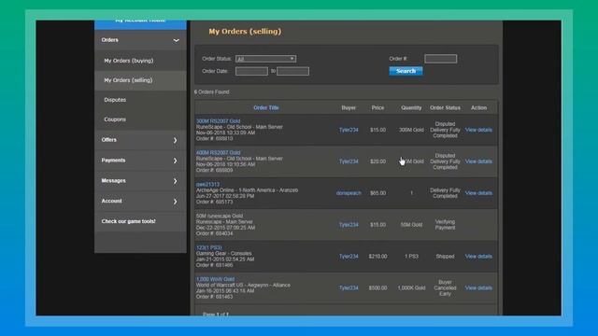Open the Orders menu label
This screenshot has width=598, height=336.
point(110,40)
